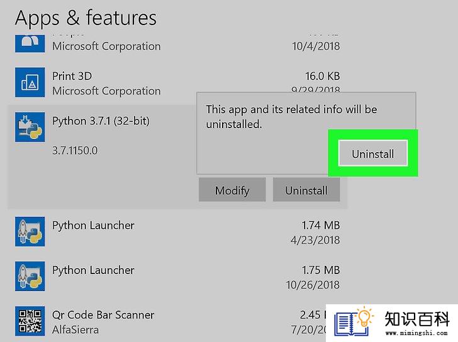Select Python 3.7.1 (32-bit) entry name
Viewport: 458px width, 342px height.
click(101, 121)
